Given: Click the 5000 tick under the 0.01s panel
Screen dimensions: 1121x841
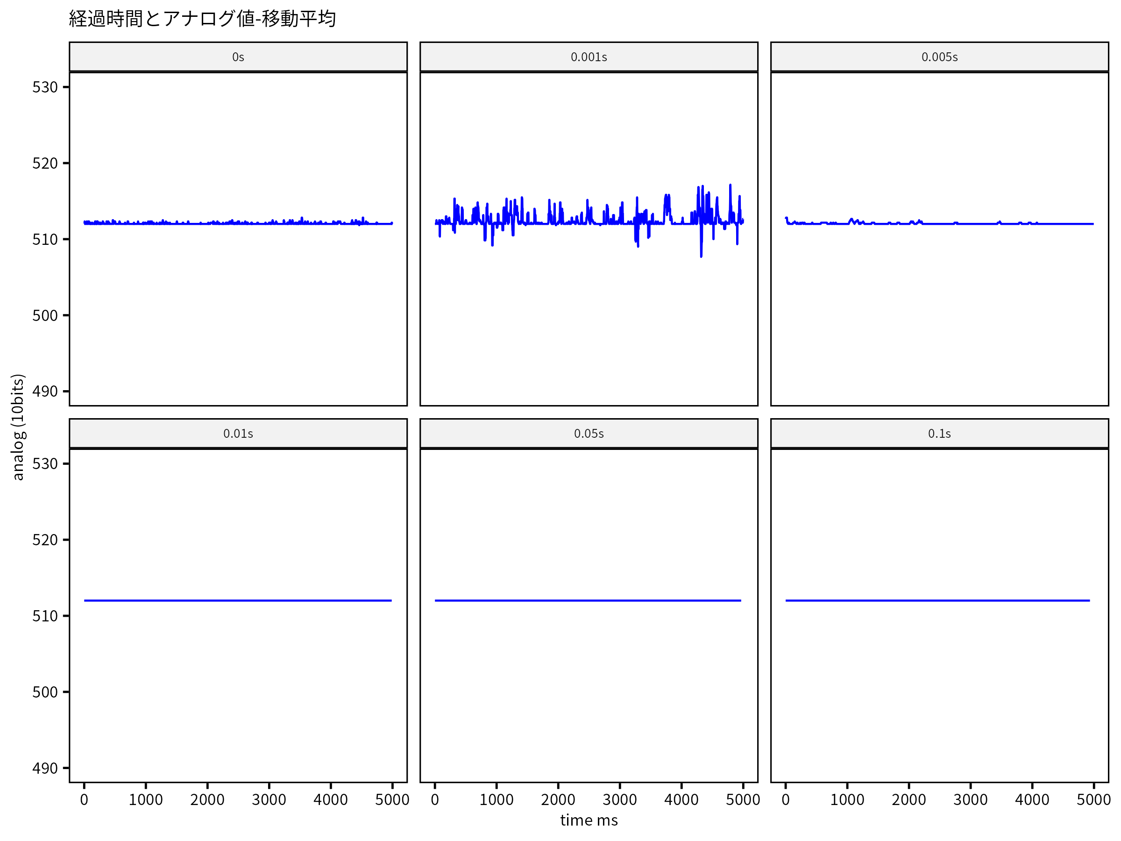Looking at the screenshot, I should pyautogui.click(x=392, y=799).
